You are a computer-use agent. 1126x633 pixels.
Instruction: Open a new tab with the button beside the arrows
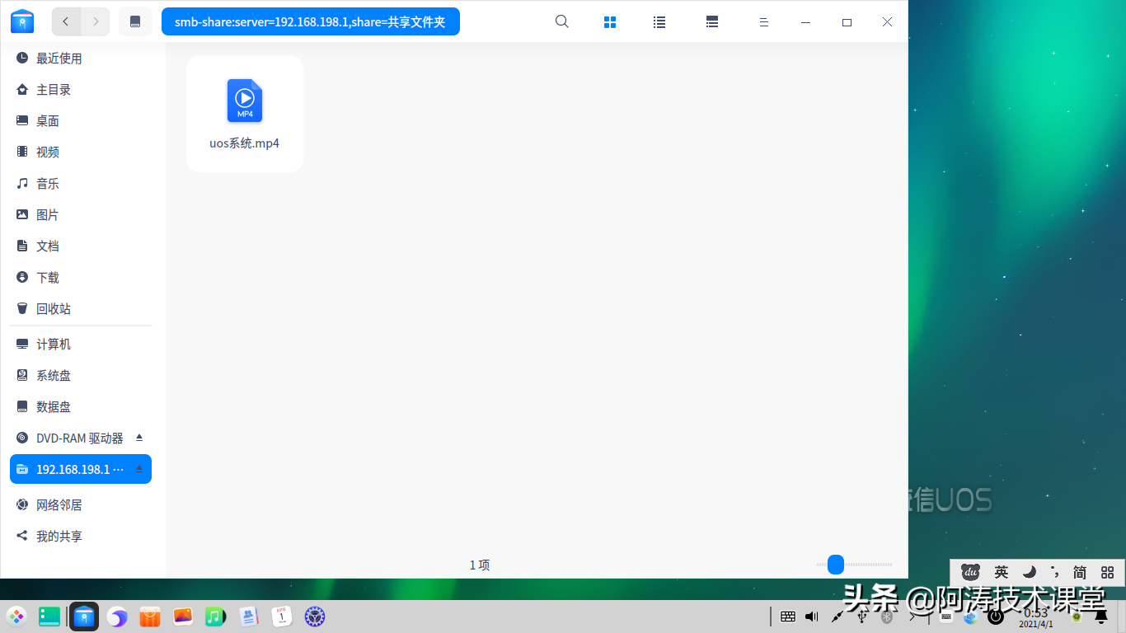(135, 21)
